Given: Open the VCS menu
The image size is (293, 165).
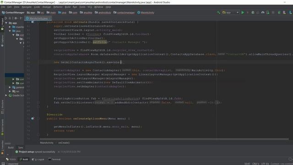Looking at the screenshot, I should tap(90, 7).
